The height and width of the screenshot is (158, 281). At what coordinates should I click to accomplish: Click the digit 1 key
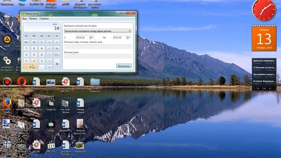click(26, 61)
